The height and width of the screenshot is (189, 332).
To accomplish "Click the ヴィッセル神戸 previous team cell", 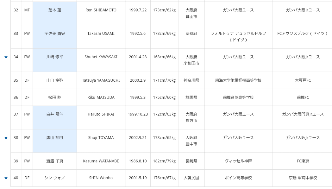I will pos(238,161).
